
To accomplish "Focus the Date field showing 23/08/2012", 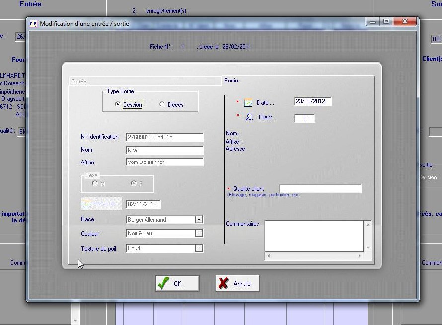I will coord(312,102).
